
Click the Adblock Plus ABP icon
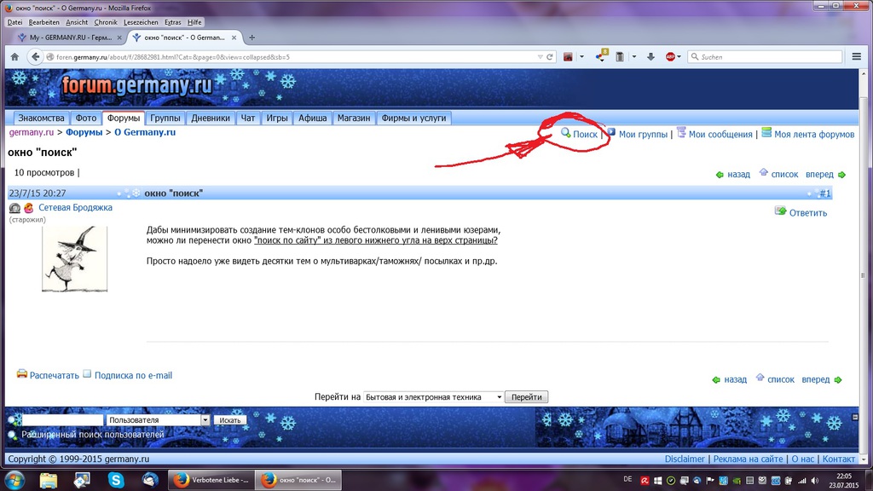(x=670, y=57)
